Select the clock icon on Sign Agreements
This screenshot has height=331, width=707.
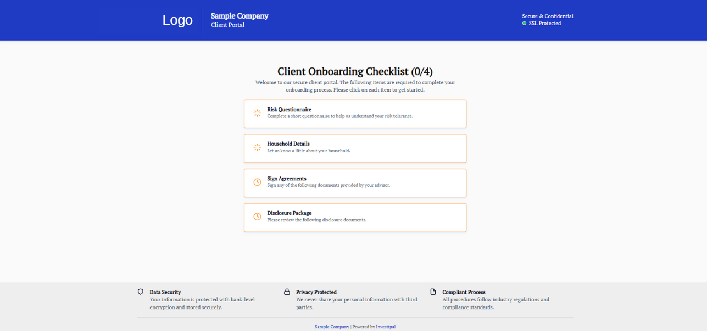coord(257,181)
